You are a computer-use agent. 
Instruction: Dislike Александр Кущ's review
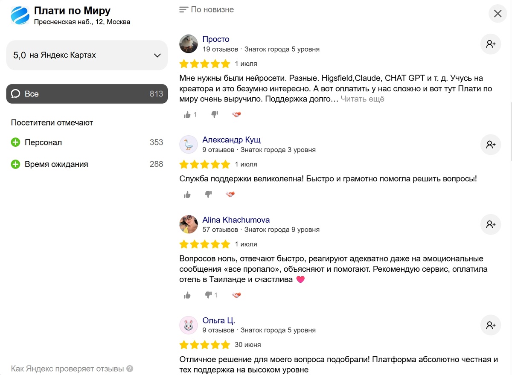(208, 194)
